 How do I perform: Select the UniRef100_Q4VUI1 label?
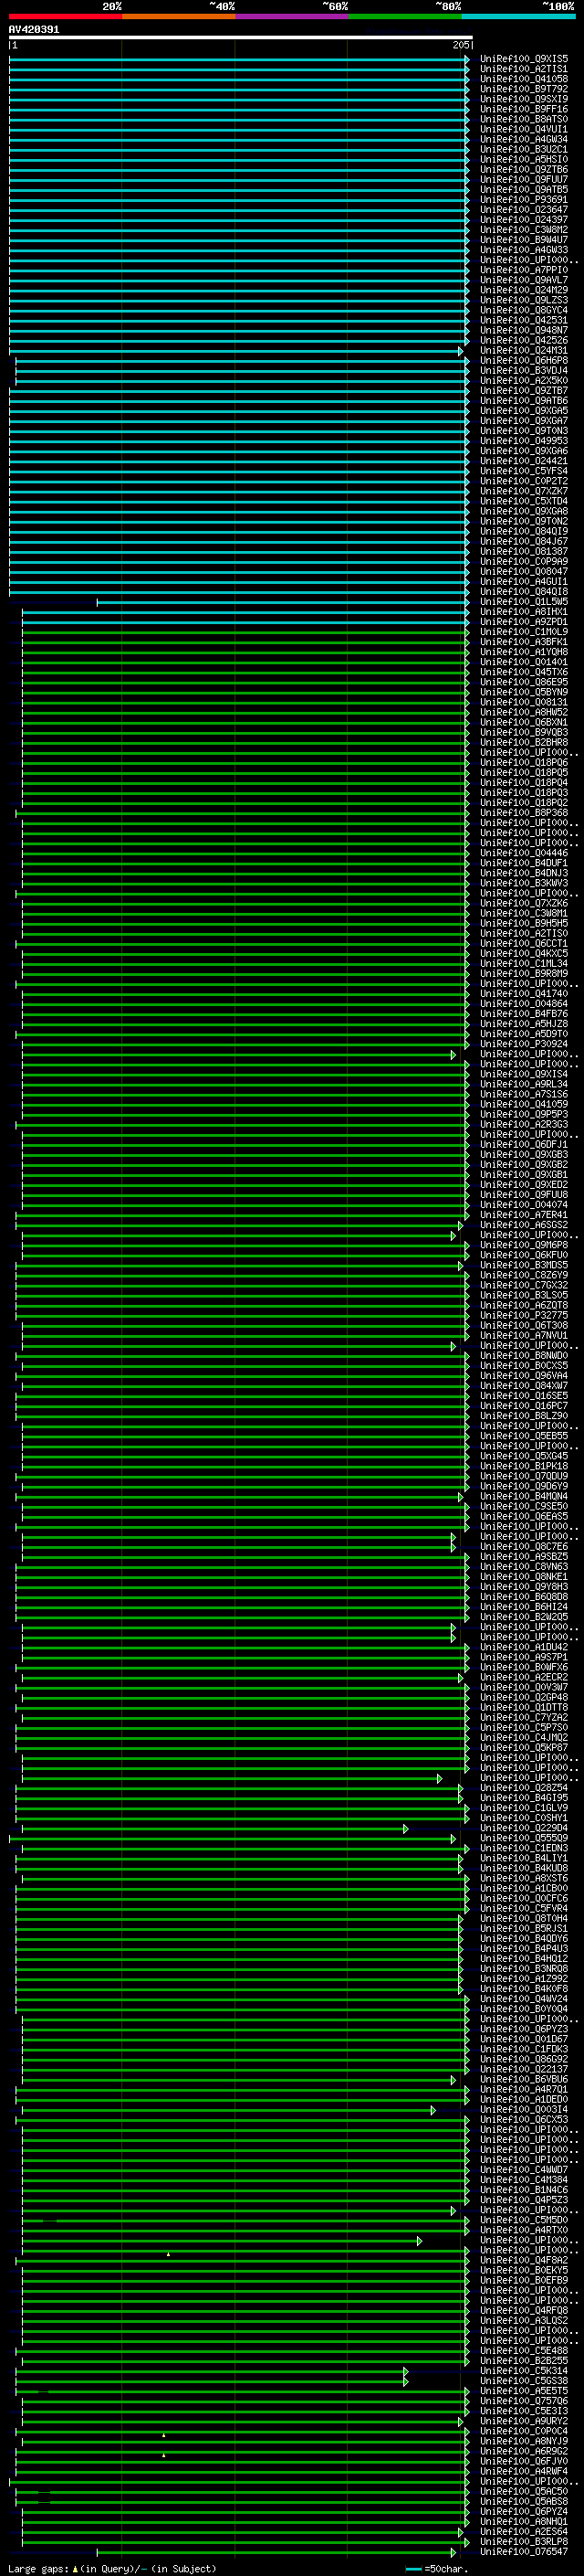click(524, 129)
